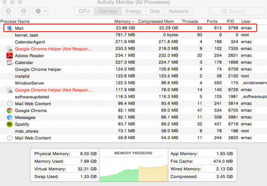
Task: Switch to the Disk tab
Action: [x=155, y=11]
